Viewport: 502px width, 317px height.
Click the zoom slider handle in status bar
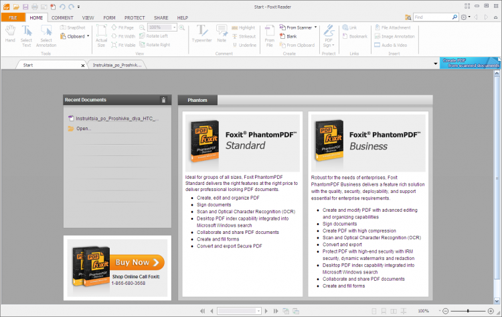[468, 311]
